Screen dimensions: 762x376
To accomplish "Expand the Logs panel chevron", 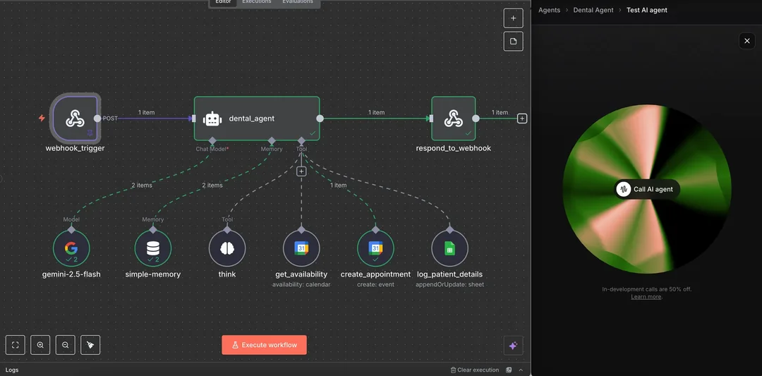I will tap(521, 370).
